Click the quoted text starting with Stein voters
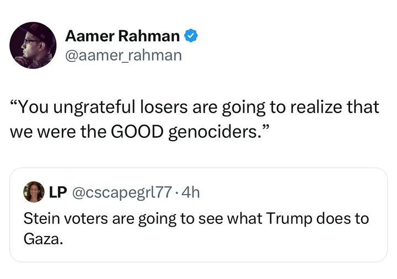 click(x=196, y=228)
